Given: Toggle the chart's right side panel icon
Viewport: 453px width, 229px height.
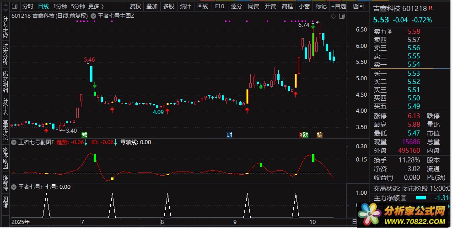Looking at the screenshot, I should pos(342,16).
